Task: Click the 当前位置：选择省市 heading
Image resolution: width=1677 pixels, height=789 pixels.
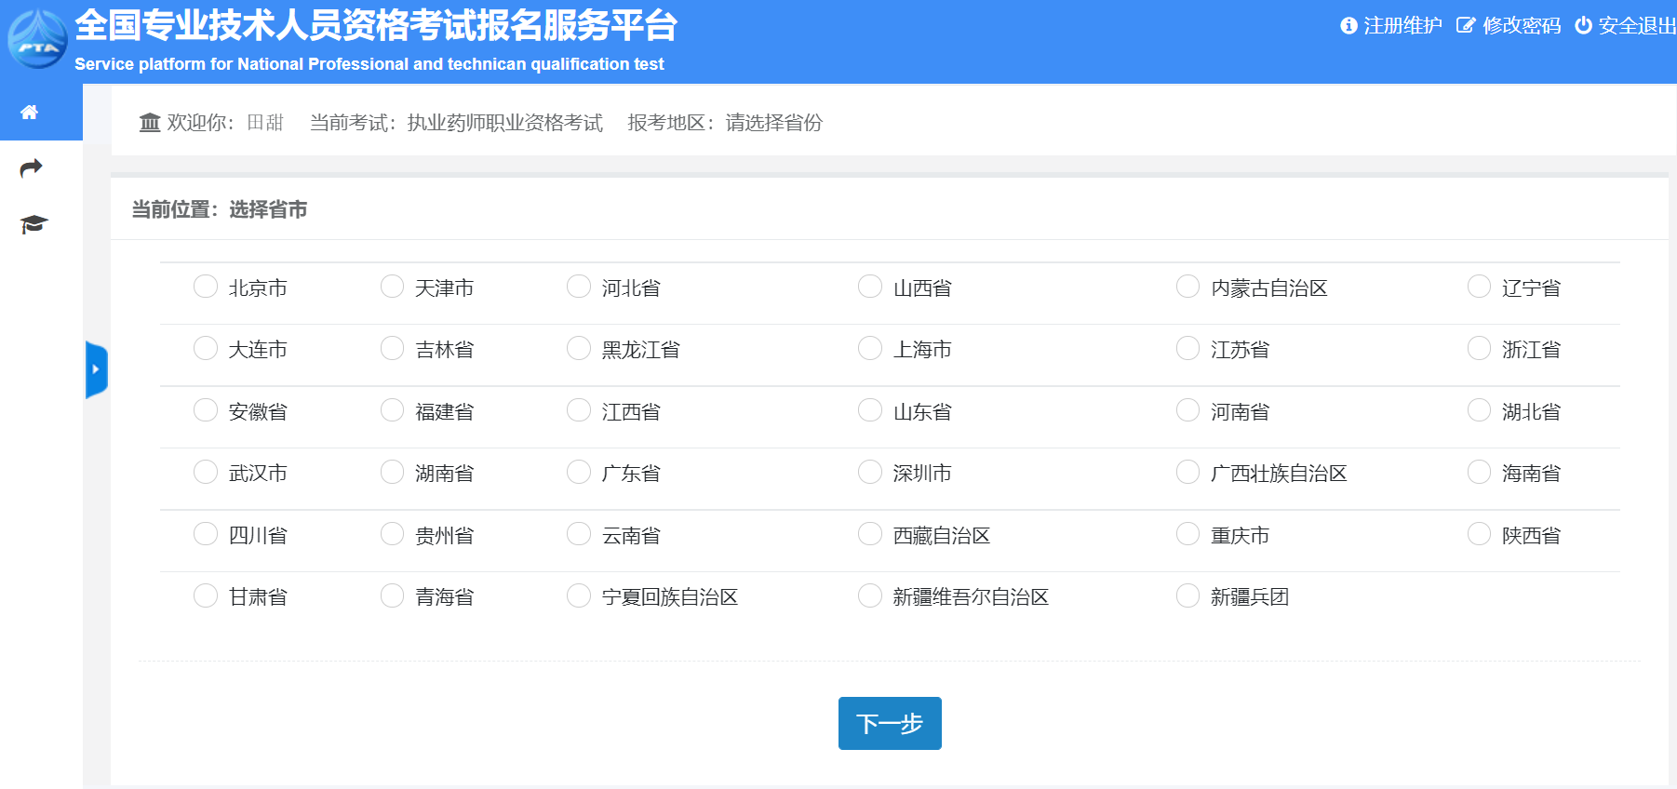Action: 220,209
